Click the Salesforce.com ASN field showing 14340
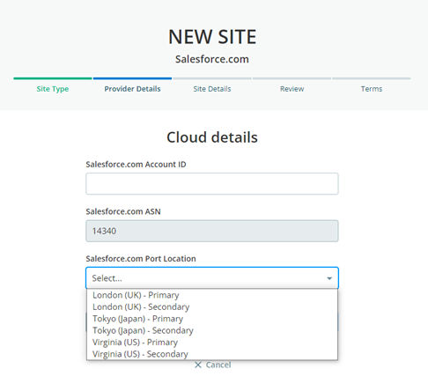 pyautogui.click(x=212, y=231)
